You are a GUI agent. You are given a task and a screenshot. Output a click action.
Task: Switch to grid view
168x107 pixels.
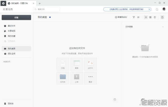150,17
